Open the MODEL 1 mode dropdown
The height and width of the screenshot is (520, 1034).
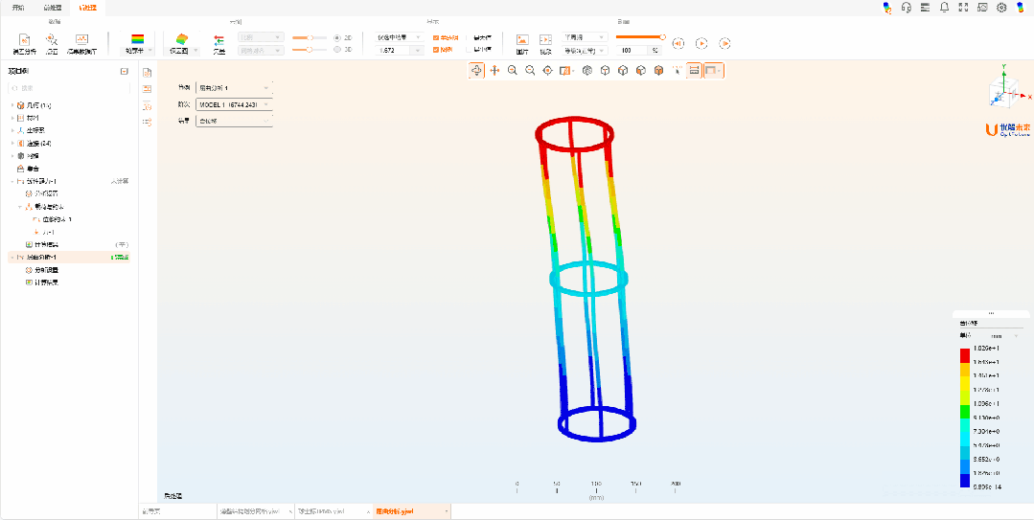234,103
